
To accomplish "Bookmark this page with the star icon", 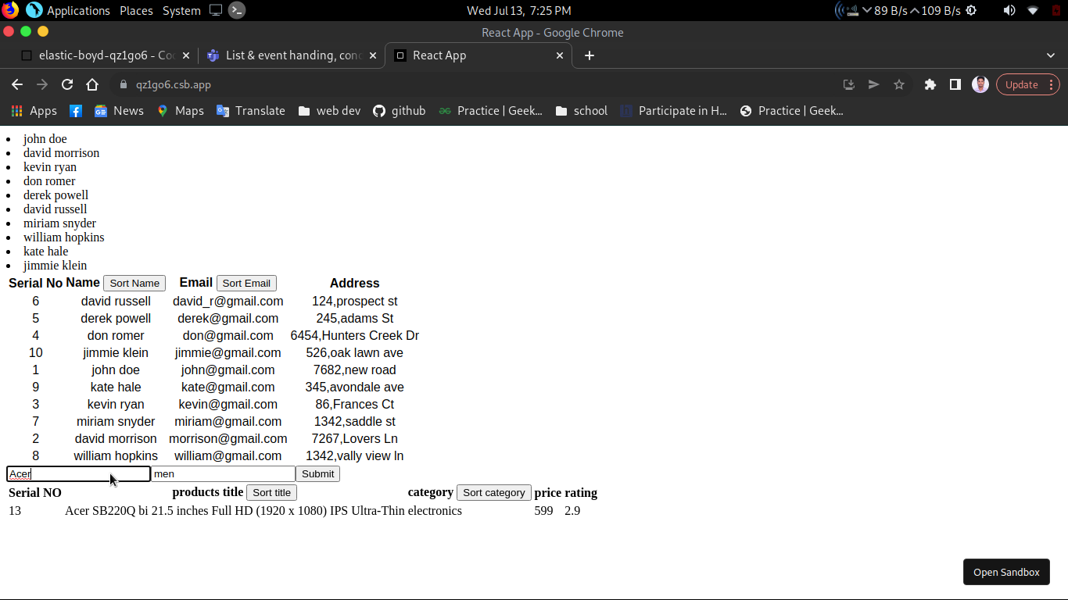I will pyautogui.click(x=899, y=84).
